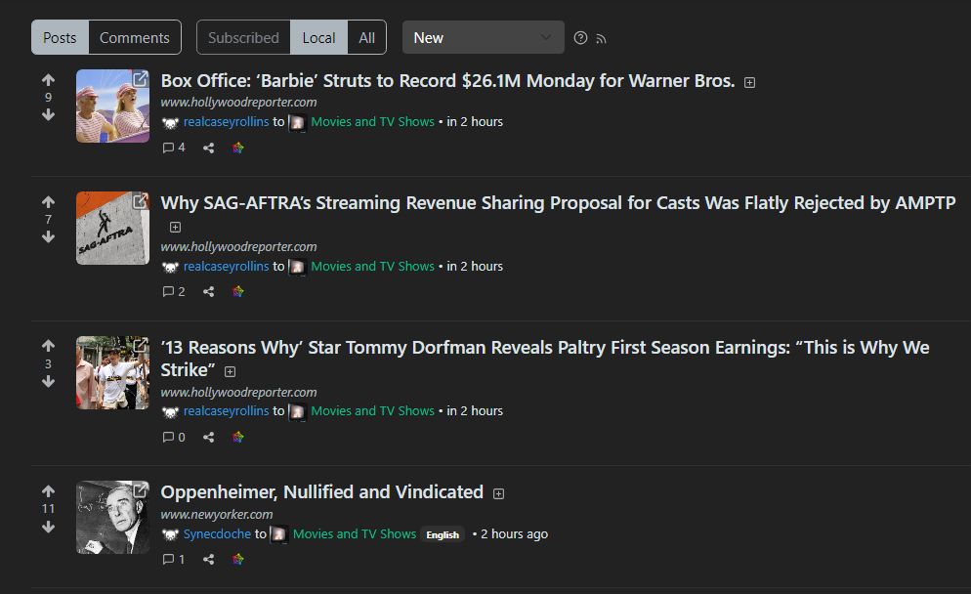The width and height of the screenshot is (971, 594).
Task: Open hollywoodreporter.com link under Barbie post
Action: coord(238,103)
